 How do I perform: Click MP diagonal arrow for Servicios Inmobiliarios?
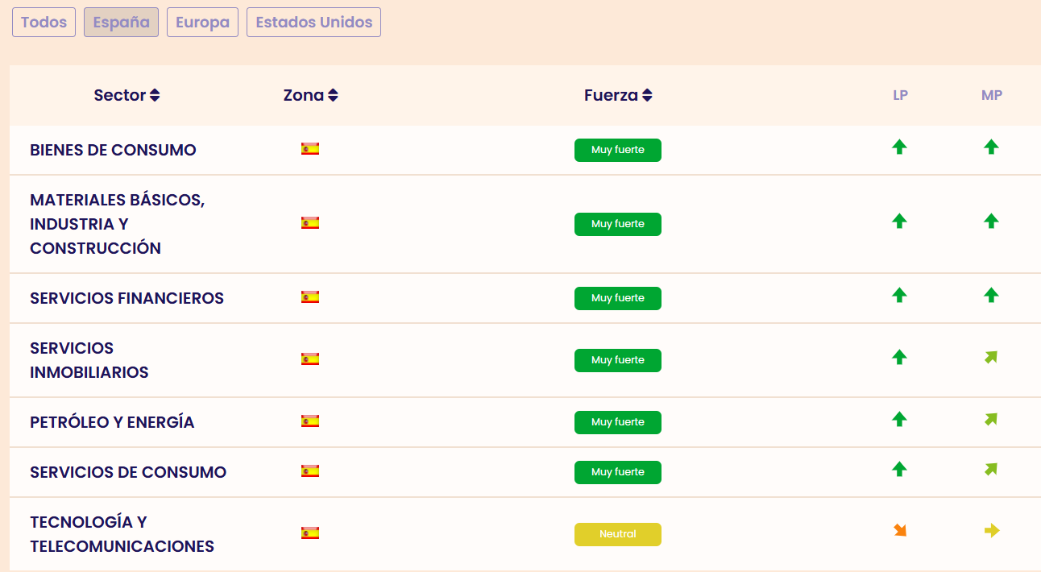pyautogui.click(x=991, y=358)
